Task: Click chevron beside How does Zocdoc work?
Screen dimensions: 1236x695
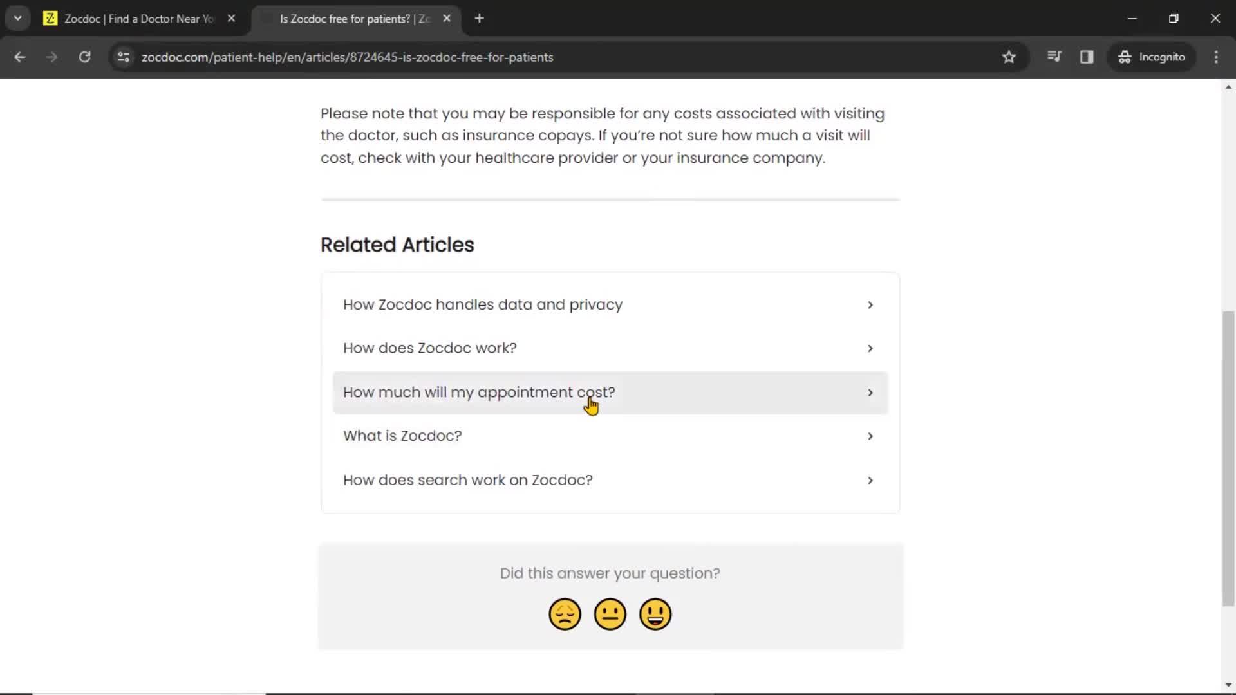Action: click(870, 348)
